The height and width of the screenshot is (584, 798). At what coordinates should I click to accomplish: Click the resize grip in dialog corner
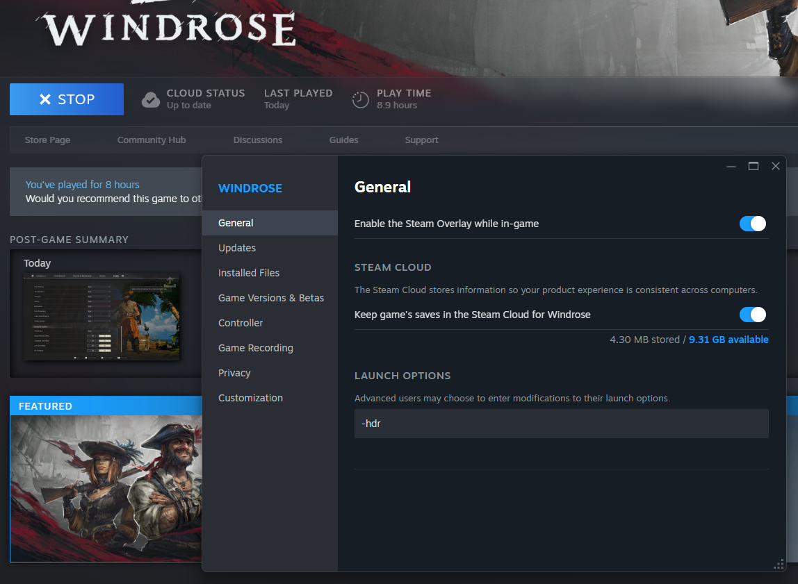779,564
